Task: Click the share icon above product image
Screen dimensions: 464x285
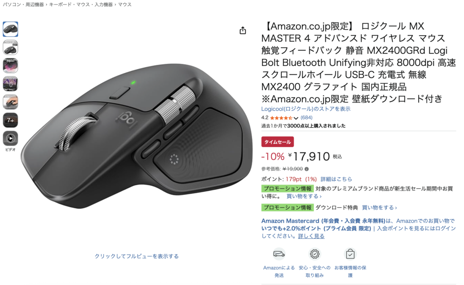Action: 243,30
